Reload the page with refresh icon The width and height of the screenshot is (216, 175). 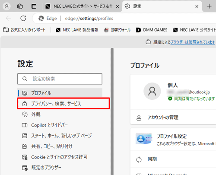(23, 18)
